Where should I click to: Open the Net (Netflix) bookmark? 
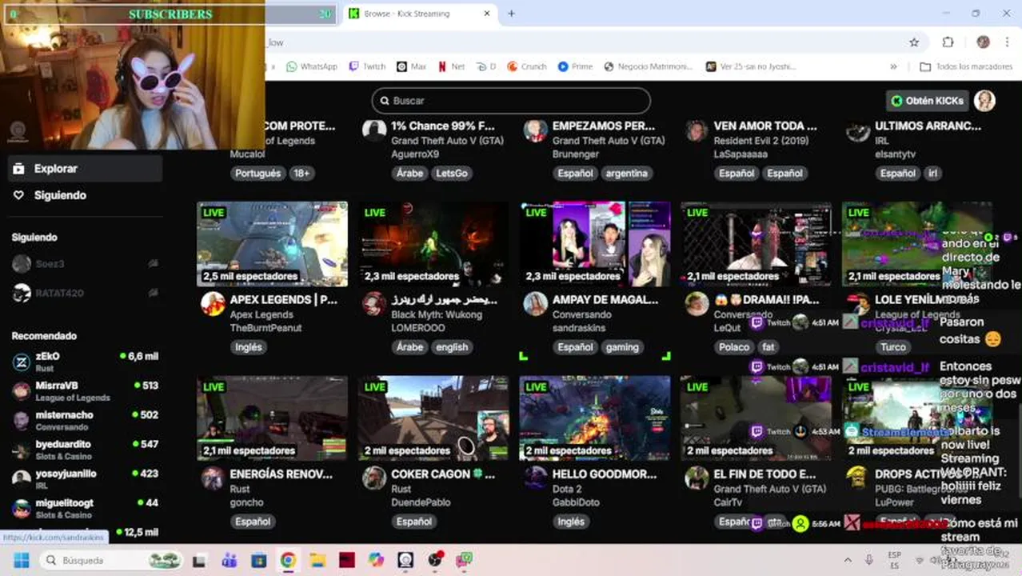pyautogui.click(x=451, y=66)
